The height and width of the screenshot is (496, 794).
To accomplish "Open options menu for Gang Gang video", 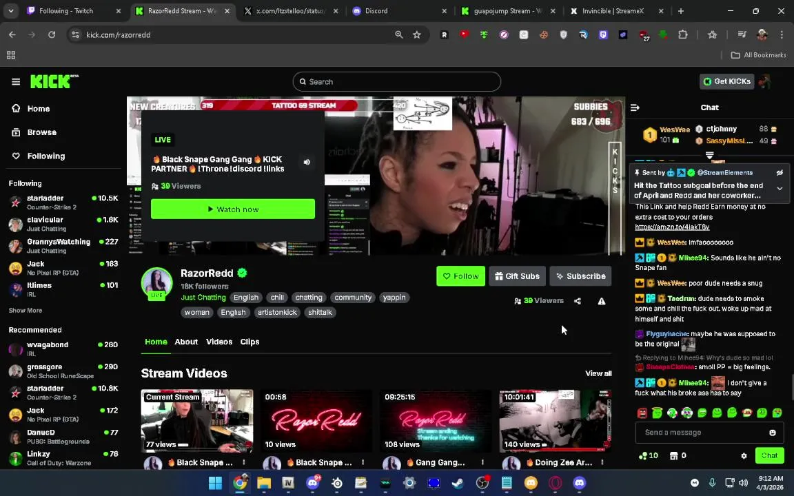I will (482, 462).
